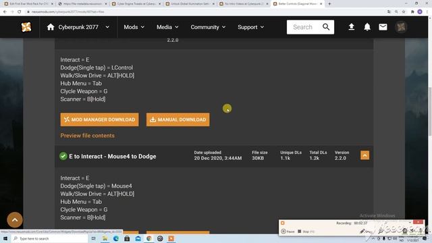Open orange screen recorder taskbar icon

pyautogui.click(x=171, y=238)
